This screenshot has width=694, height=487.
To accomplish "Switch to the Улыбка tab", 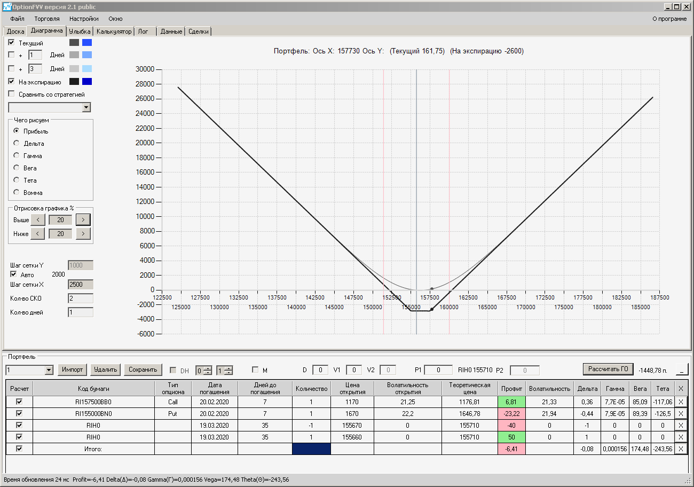I will coord(80,32).
